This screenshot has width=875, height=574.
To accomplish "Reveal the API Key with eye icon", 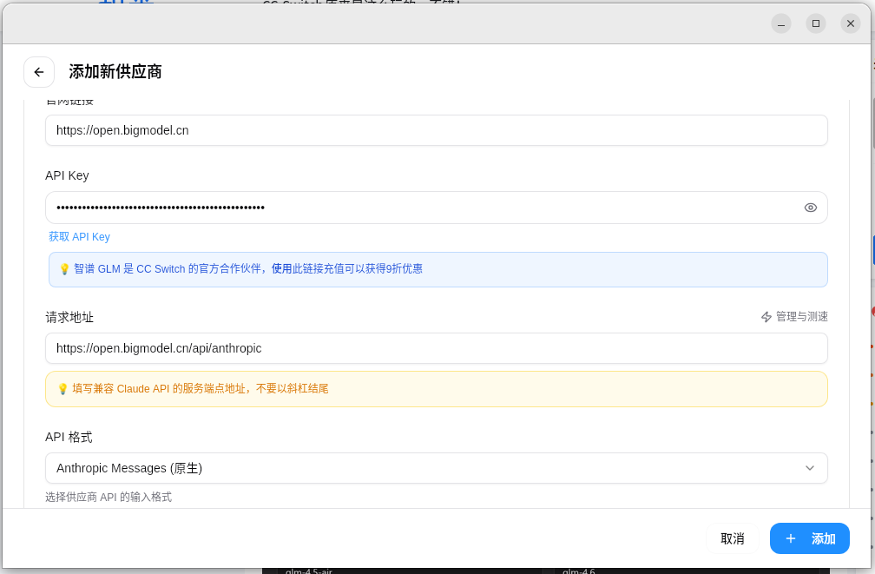I will click(810, 208).
